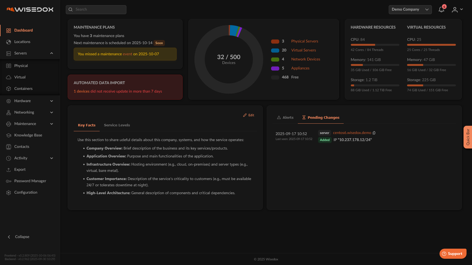472x265 pixels.
Task: Click the Edit button in Key Facts
Action: point(249,115)
